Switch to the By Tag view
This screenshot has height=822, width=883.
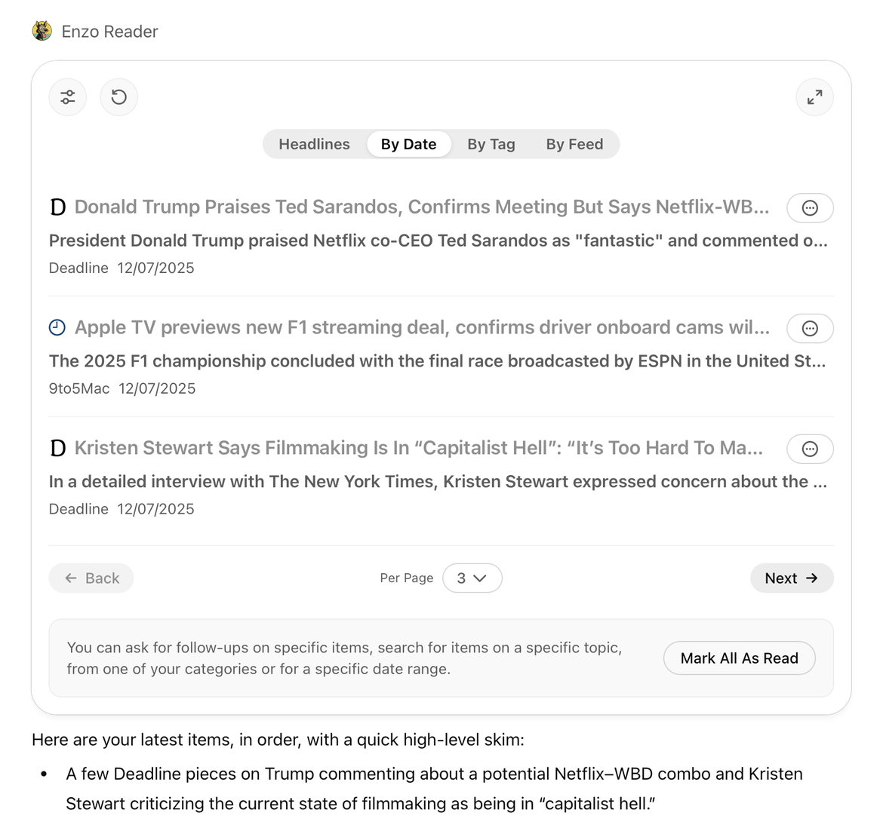[491, 144]
